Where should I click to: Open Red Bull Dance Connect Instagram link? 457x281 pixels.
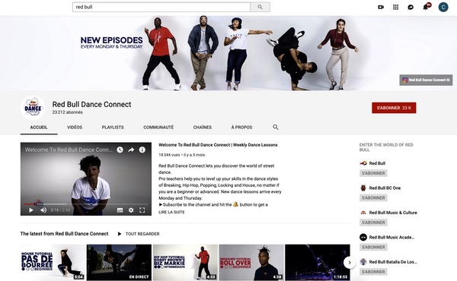tap(426, 80)
